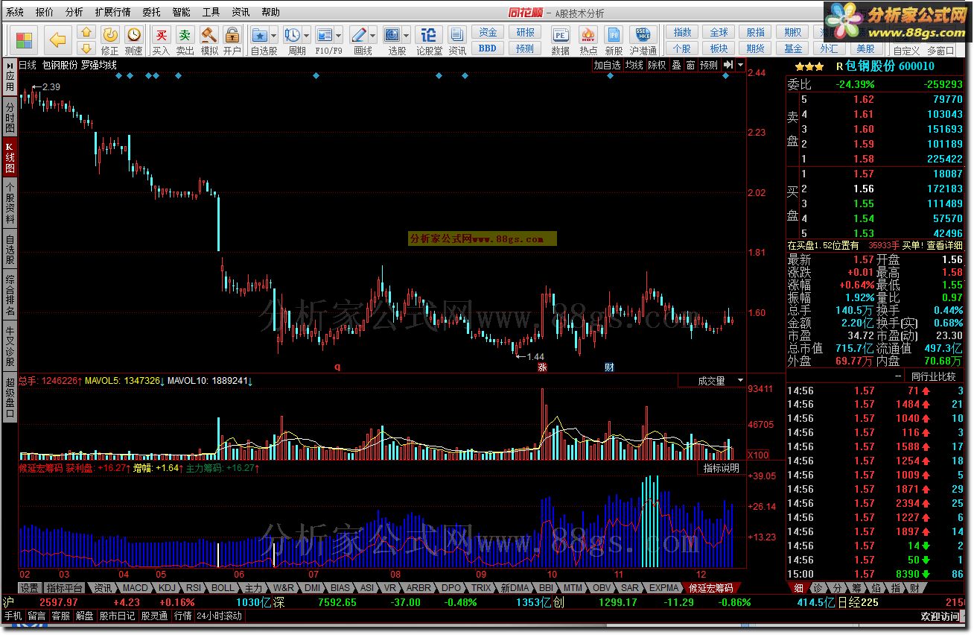Click the 设置 settings tab below chart
The image size is (974, 635).
pyautogui.click(x=30, y=588)
